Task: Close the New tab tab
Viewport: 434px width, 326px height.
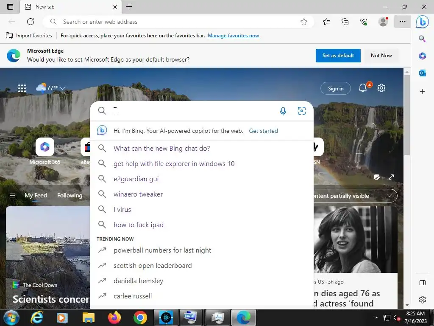Action: pyautogui.click(x=115, y=7)
